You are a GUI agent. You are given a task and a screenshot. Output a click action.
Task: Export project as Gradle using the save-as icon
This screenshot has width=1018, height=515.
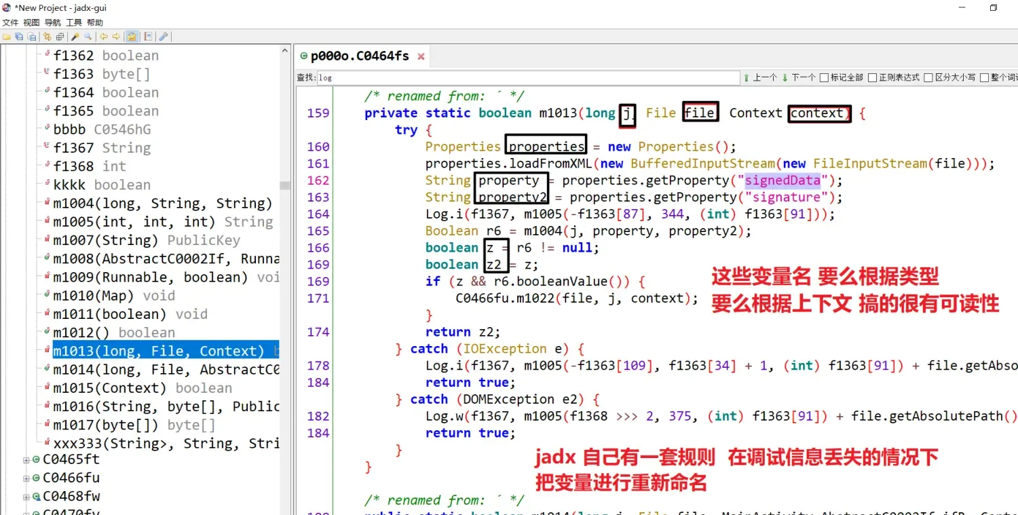pyautogui.click(x=31, y=37)
